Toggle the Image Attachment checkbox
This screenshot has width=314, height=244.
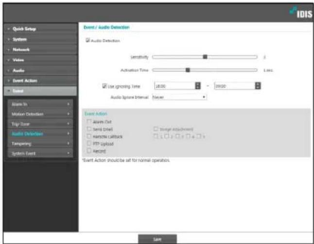[x=156, y=129]
